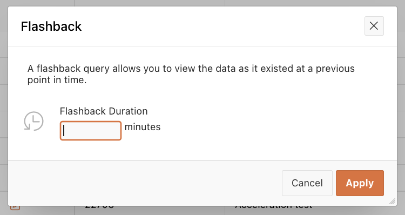Click the dimmed grid column divider above the dialog
Image resolution: width=405 pixels, height=215 pixels.
75,3
